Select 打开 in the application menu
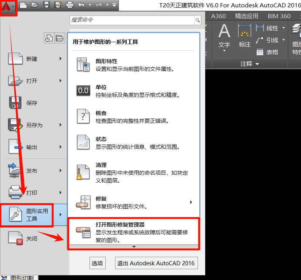This screenshot has height=280, width=301. (34, 81)
